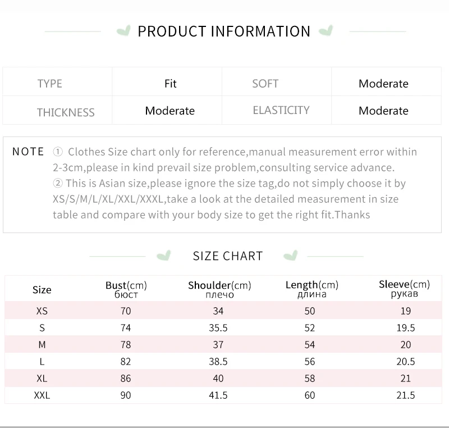Click the Bust(cm) column header

click(x=126, y=289)
